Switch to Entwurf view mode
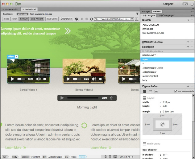Screen dimensions: 195x159 [x=24, y=19]
